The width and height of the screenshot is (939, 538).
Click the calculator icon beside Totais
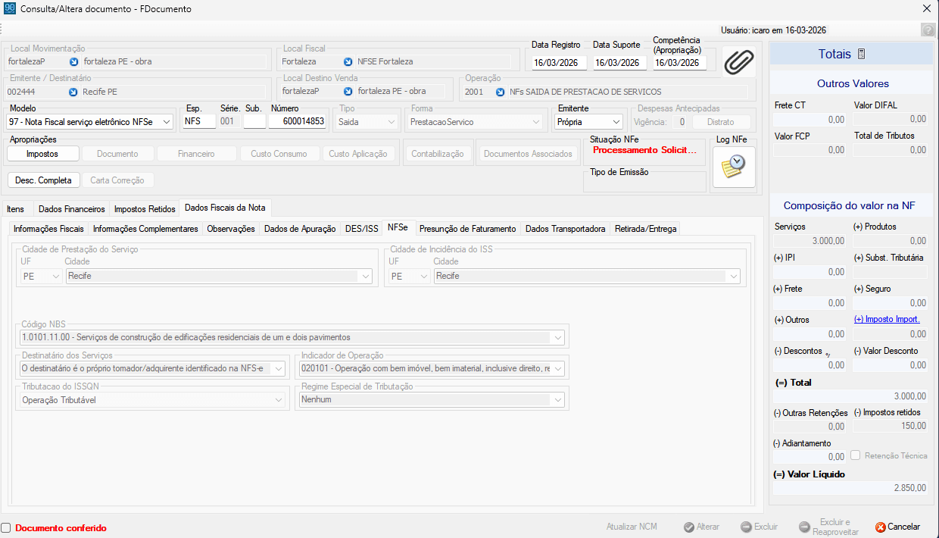pyautogui.click(x=861, y=55)
